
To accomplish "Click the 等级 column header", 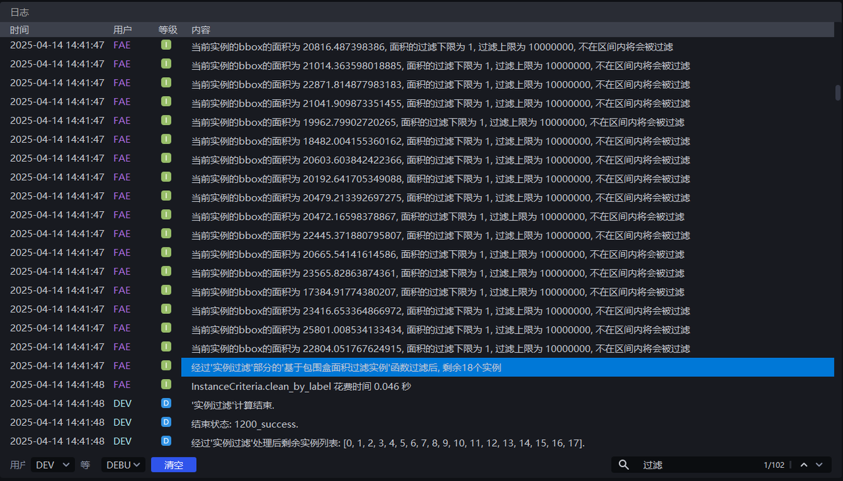I will tap(168, 30).
